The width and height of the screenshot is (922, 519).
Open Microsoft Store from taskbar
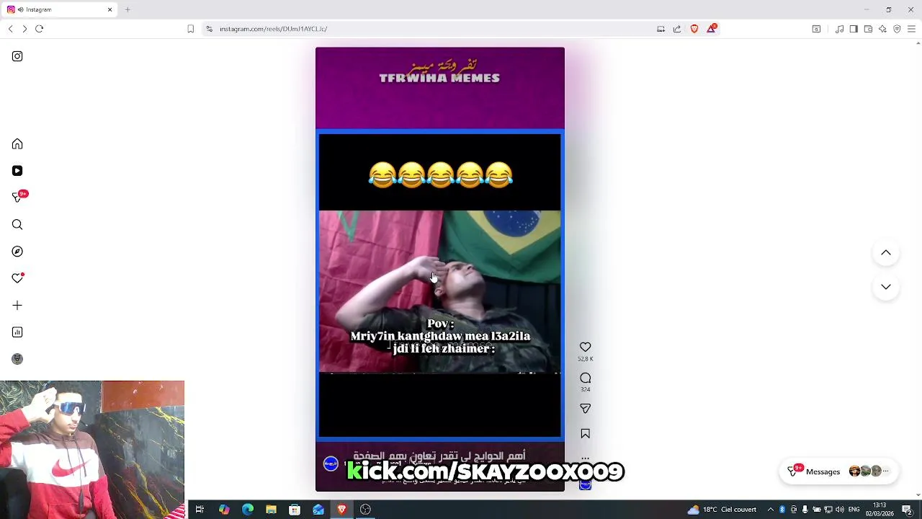click(295, 510)
